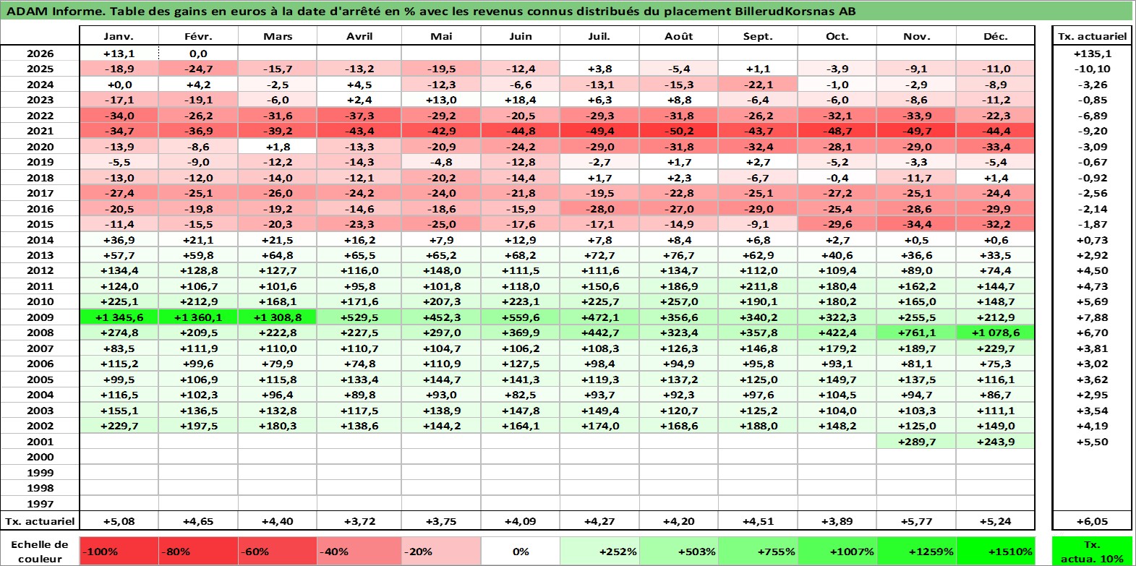The width and height of the screenshot is (1136, 566).
Task: Click the +755% green scale swatch
Action: [x=758, y=552]
